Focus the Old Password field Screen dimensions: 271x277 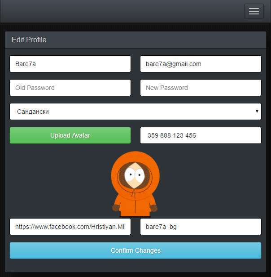(x=70, y=88)
